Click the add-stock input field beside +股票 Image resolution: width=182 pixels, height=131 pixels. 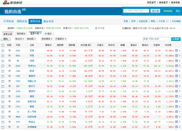[x=157, y=39]
